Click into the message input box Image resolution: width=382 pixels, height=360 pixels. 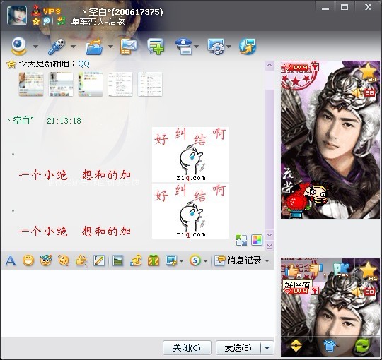point(137,303)
